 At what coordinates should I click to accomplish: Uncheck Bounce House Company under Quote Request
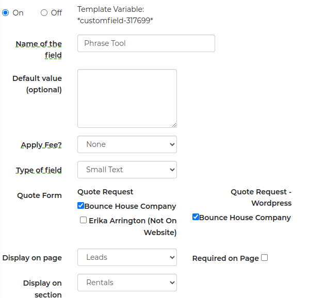click(x=80, y=205)
